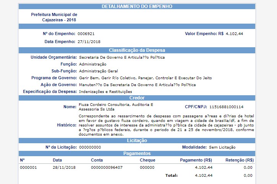This screenshot has height=184, width=277.
Task: Click the empenho date 27/11/2018
Action: [89, 41]
